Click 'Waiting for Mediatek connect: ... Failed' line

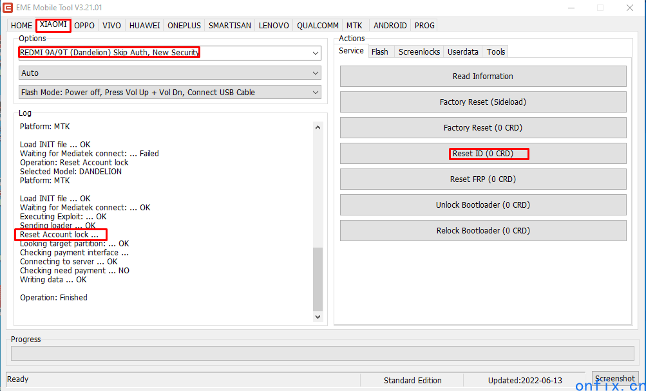[x=90, y=154]
